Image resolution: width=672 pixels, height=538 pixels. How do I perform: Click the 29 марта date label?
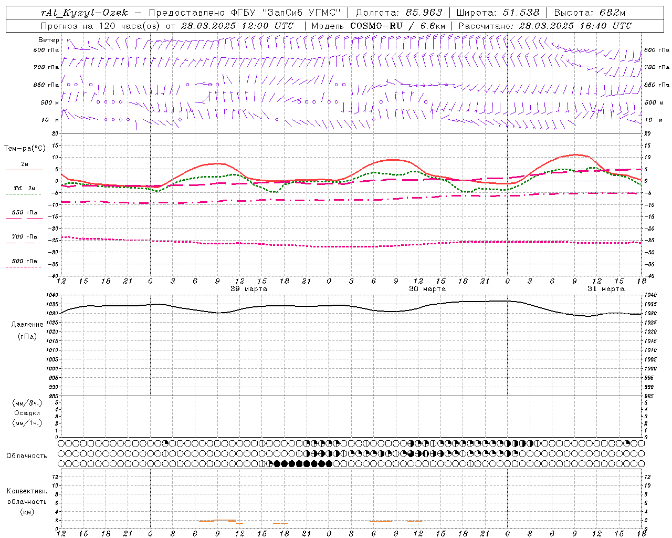[249, 289]
